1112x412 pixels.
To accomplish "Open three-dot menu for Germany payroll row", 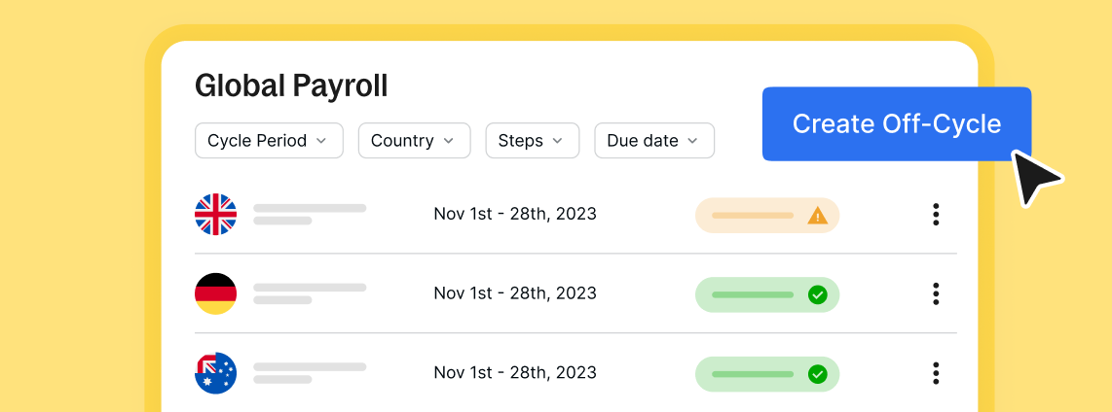I will [x=936, y=293].
